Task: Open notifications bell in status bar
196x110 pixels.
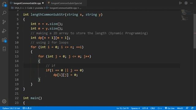Action: pyautogui.click(x=192, y=108)
